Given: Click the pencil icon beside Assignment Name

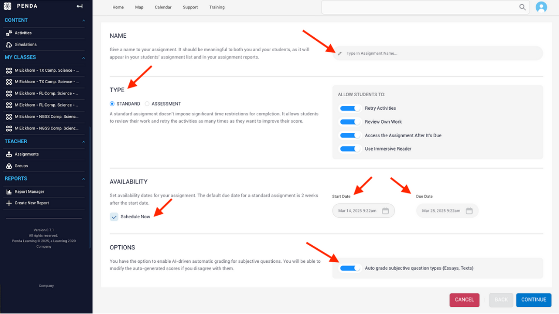Looking at the screenshot, I should [340, 53].
